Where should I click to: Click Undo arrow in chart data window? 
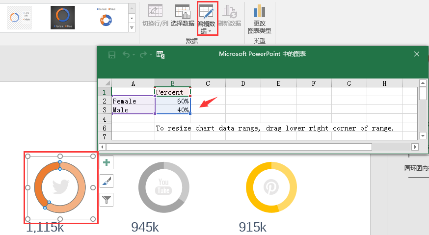(x=126, y=55)
